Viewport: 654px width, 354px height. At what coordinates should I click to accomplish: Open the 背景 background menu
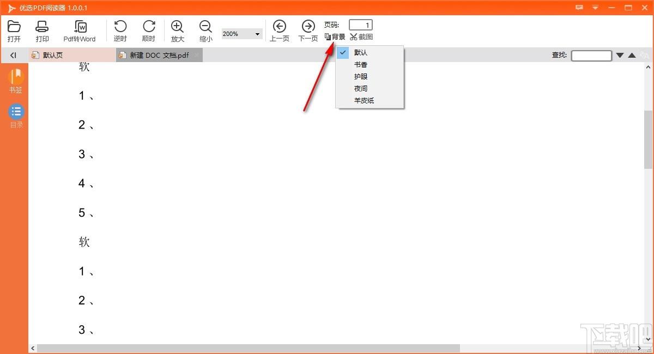point(335,37)
